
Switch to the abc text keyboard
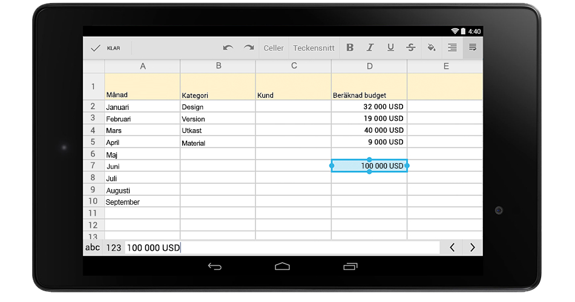click(x=93, y=248)
